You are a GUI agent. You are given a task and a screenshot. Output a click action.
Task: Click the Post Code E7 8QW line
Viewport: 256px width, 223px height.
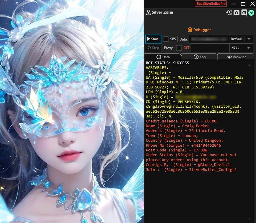[x=177, y=150]
